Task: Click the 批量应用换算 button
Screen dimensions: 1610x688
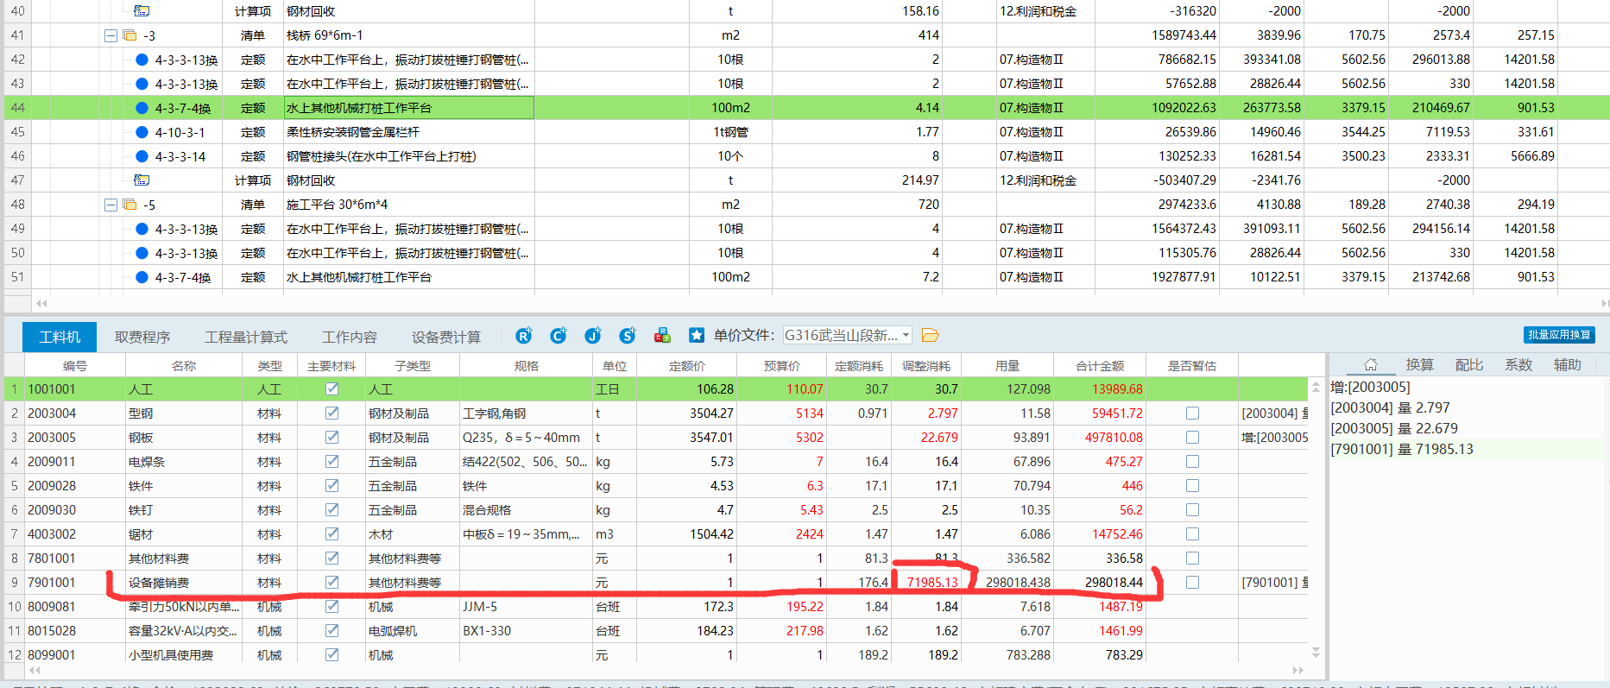Action: (1559, 335)
